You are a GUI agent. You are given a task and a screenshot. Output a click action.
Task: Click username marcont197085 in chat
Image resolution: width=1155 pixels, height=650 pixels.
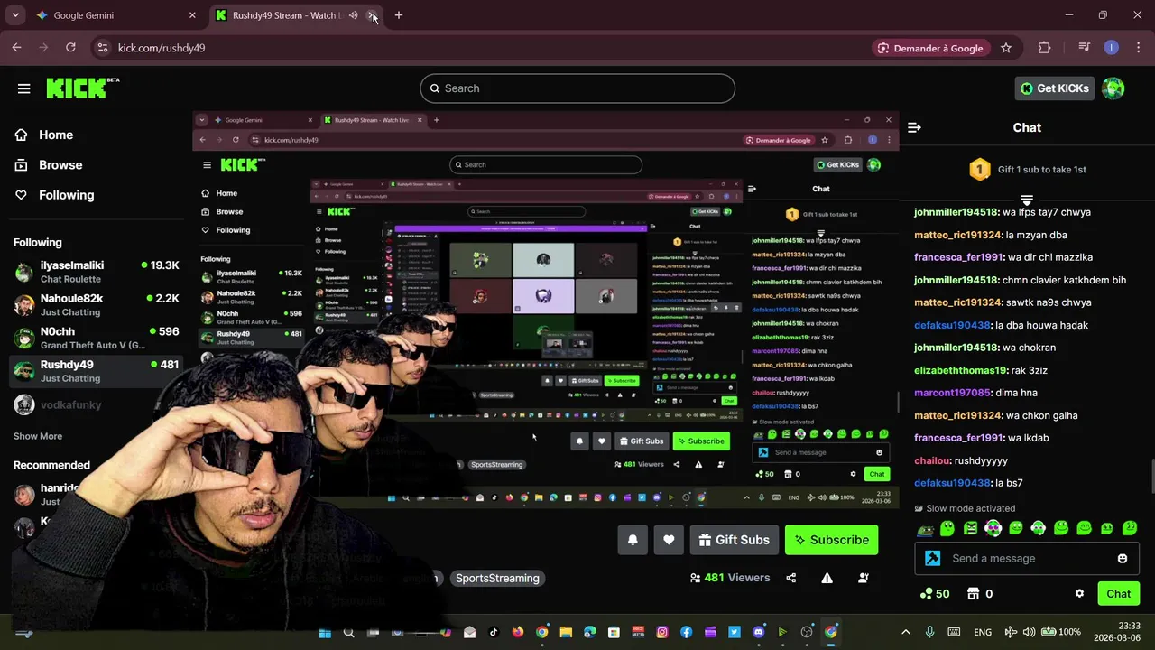[x=952, y=393]
